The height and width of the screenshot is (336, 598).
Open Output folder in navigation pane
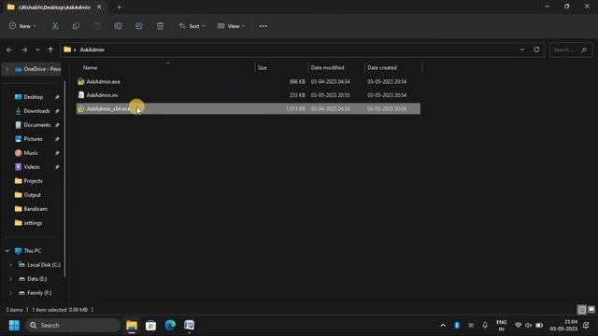(32, 195)
